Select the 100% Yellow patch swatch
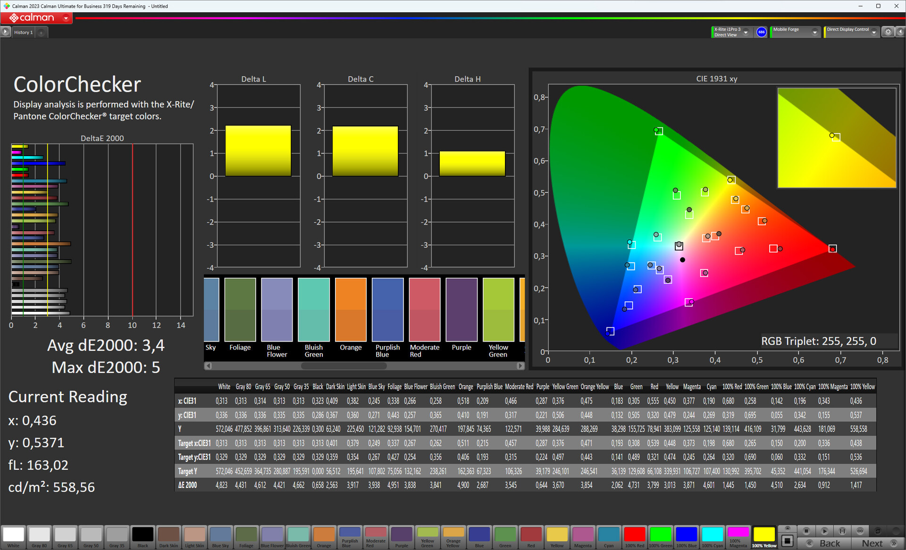906x550 pixels. (x=764, y=537)
